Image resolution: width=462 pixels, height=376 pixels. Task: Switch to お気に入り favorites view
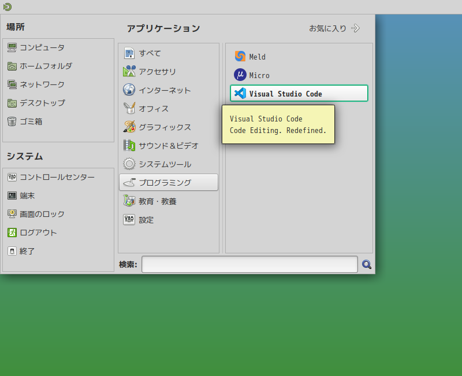point(334,28)
